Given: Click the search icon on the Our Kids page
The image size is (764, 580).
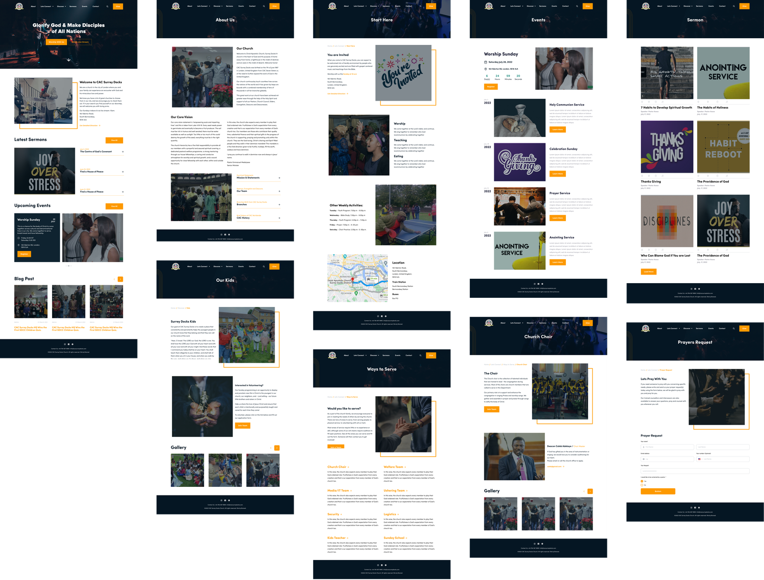Looking at the screenshot, I should pyautogui.click(x=264, y=266).
